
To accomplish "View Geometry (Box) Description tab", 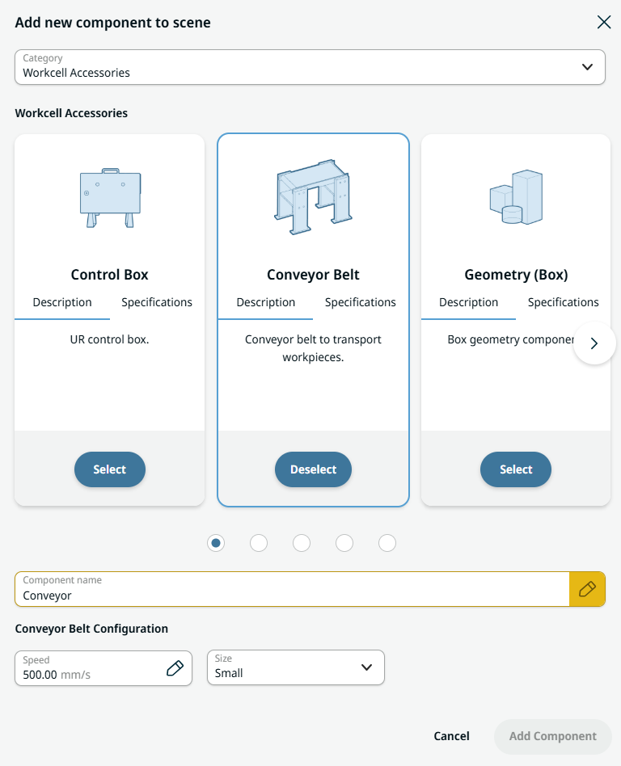I will (468, 303).
